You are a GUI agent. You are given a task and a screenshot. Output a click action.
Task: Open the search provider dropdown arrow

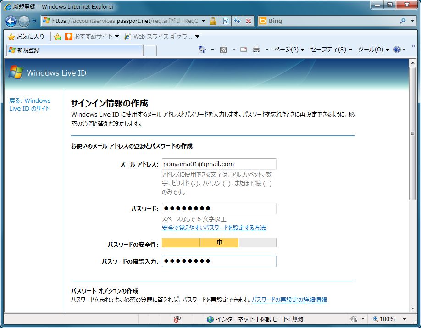point(413,21)
